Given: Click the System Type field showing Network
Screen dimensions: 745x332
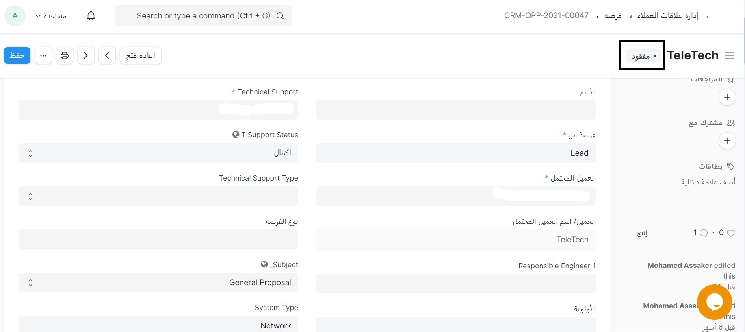Looking at the screenshot, I should 158,324.
